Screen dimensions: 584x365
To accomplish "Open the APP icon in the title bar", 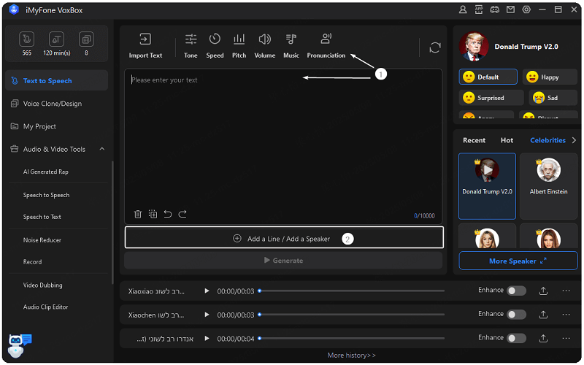I will [x=479, y=9].
